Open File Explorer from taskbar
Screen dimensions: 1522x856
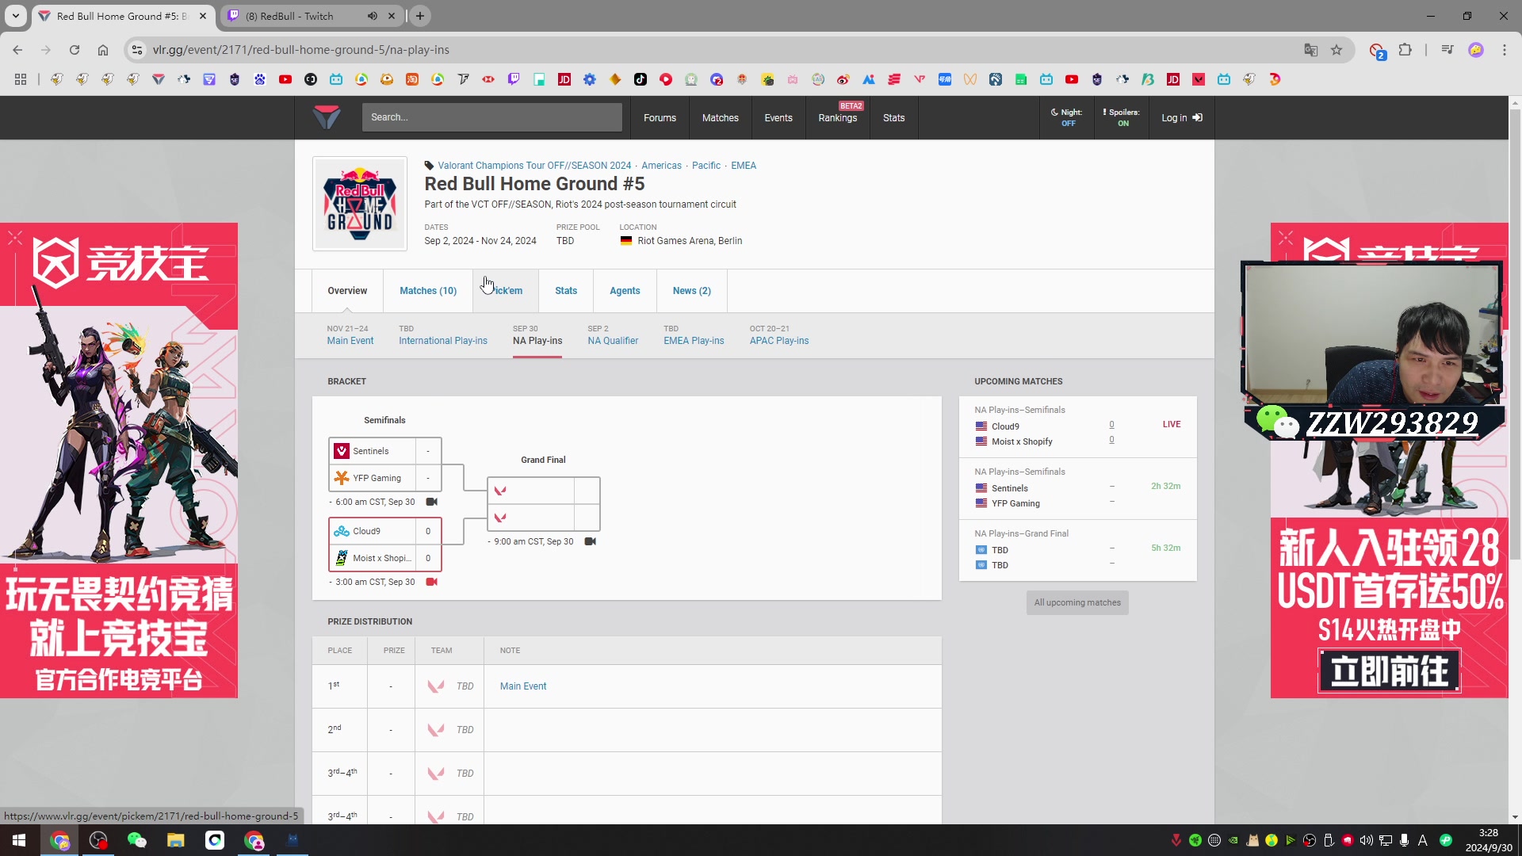175,840
